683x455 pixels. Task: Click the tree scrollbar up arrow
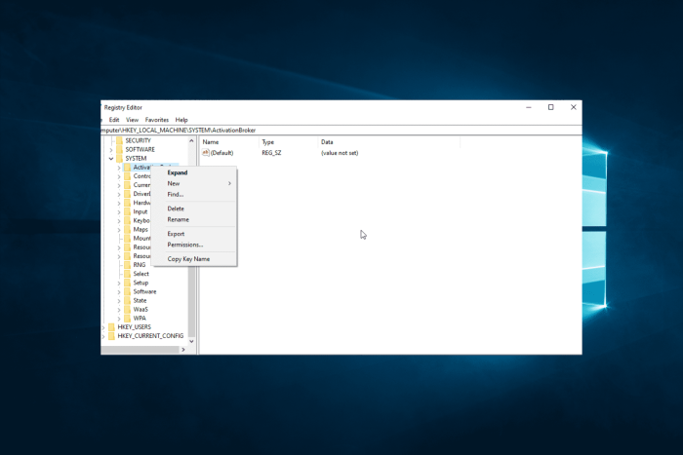pos(191,141)
